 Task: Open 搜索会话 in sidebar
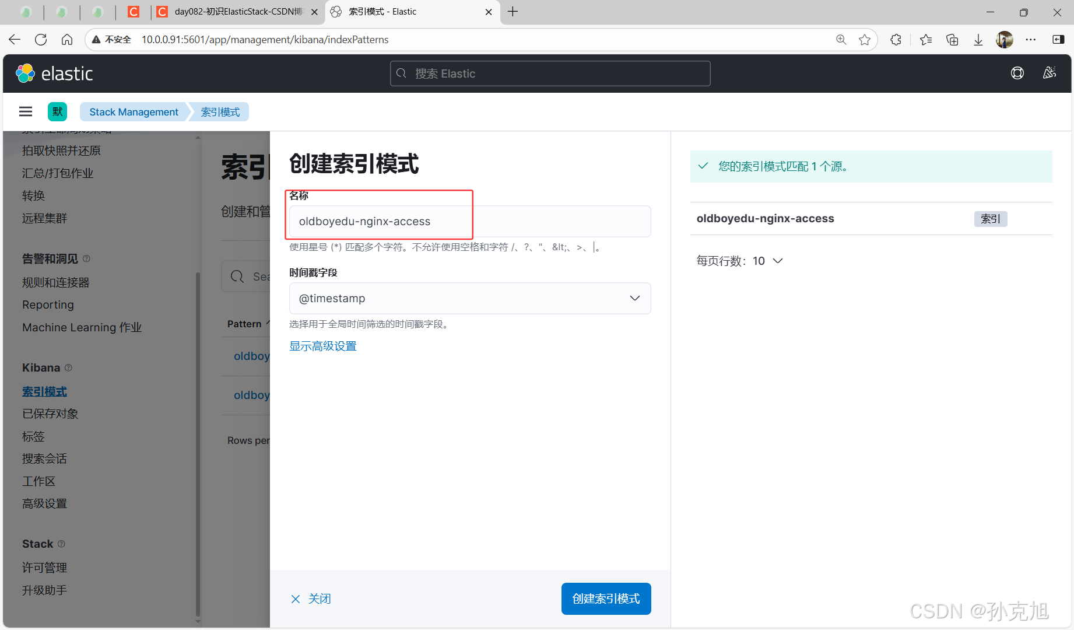(x=44, y=459)
